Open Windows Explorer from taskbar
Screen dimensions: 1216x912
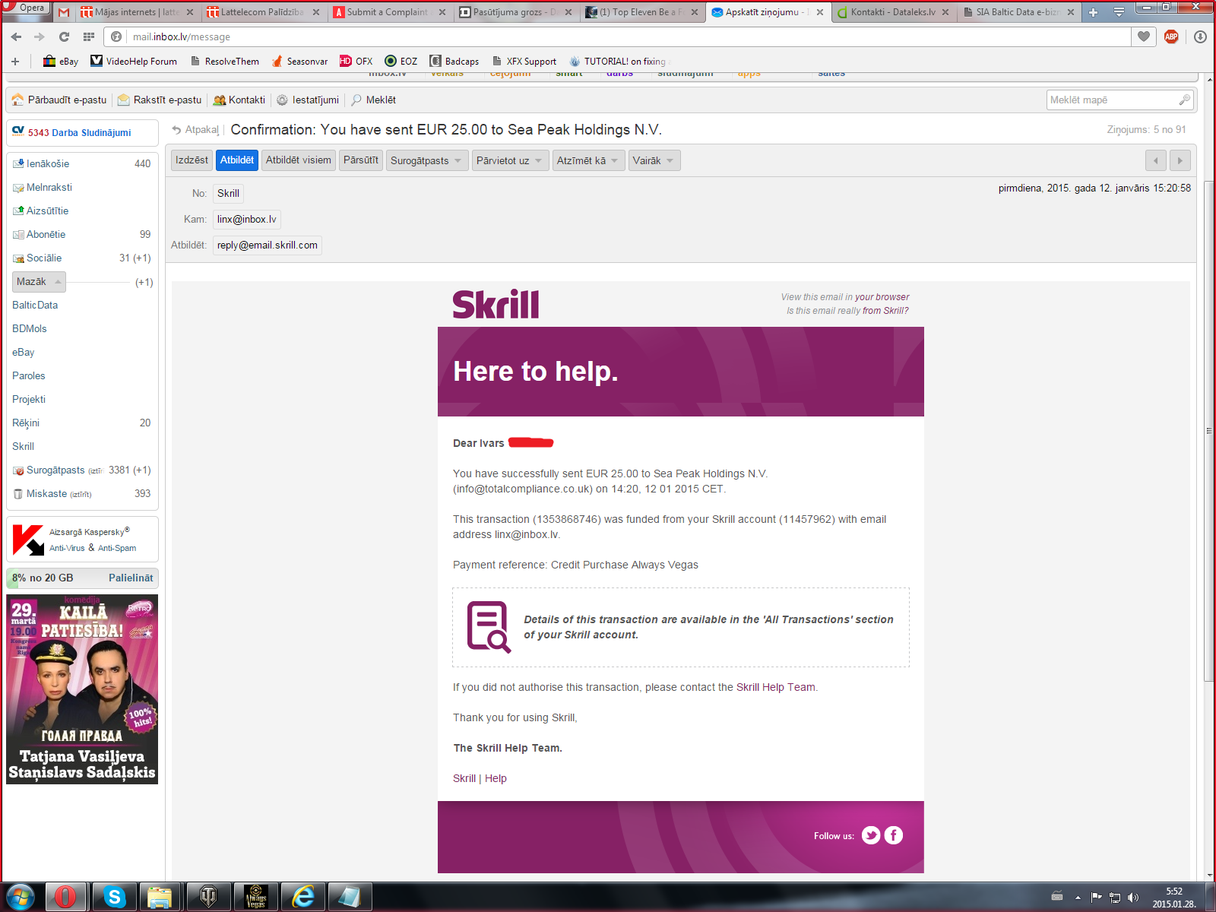click(x=160, y=897)
